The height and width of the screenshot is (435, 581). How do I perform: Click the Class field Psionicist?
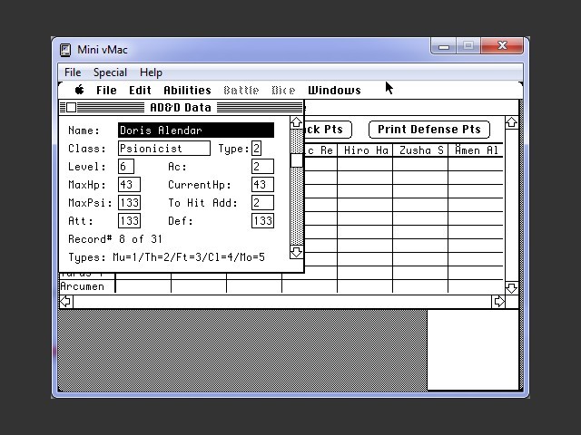164,149
